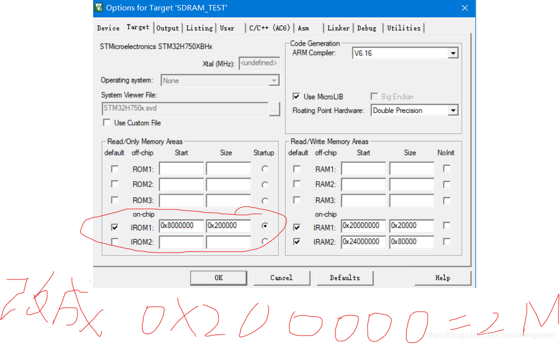Select the IROM1 Startup radio button

point(265,226)
